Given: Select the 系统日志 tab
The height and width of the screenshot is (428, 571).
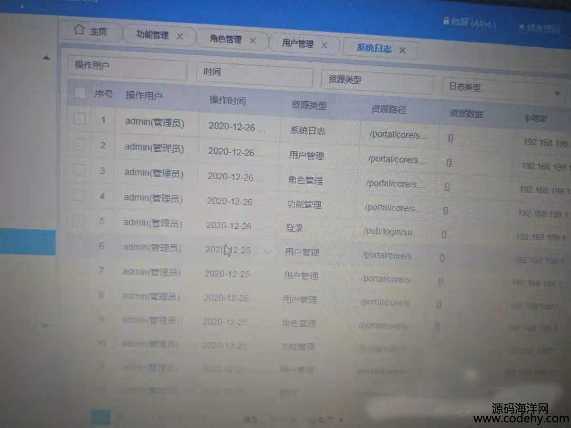Looking at the screenshot, I should coord(374,48).
